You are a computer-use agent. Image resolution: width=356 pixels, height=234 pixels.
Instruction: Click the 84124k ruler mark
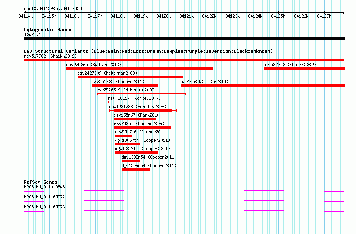[x=255, y=16]
